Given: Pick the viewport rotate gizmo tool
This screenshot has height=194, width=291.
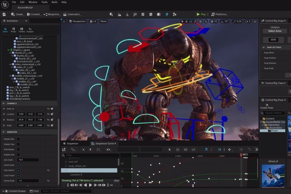Looking at the screenshot, I should [x=191, y=21].
